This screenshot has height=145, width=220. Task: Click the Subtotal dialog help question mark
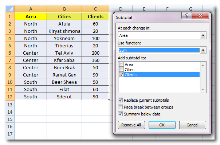pyautogui.click(x=186, y=16)
